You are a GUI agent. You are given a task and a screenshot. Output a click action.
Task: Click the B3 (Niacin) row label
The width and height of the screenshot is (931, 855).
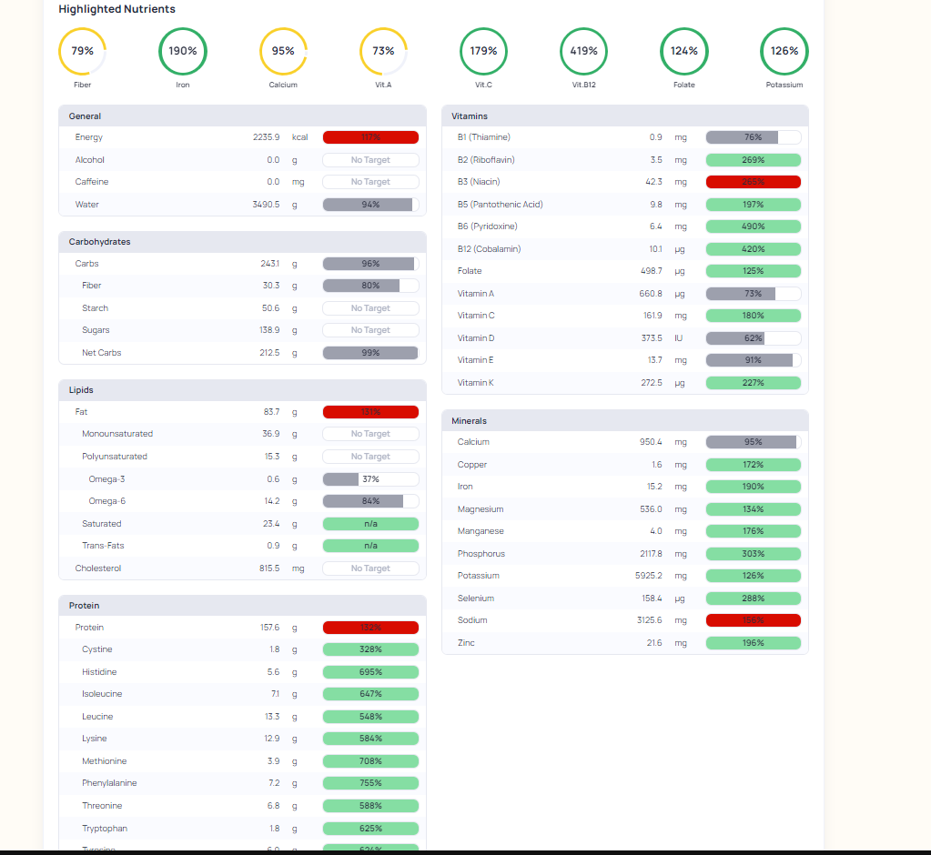479,182
